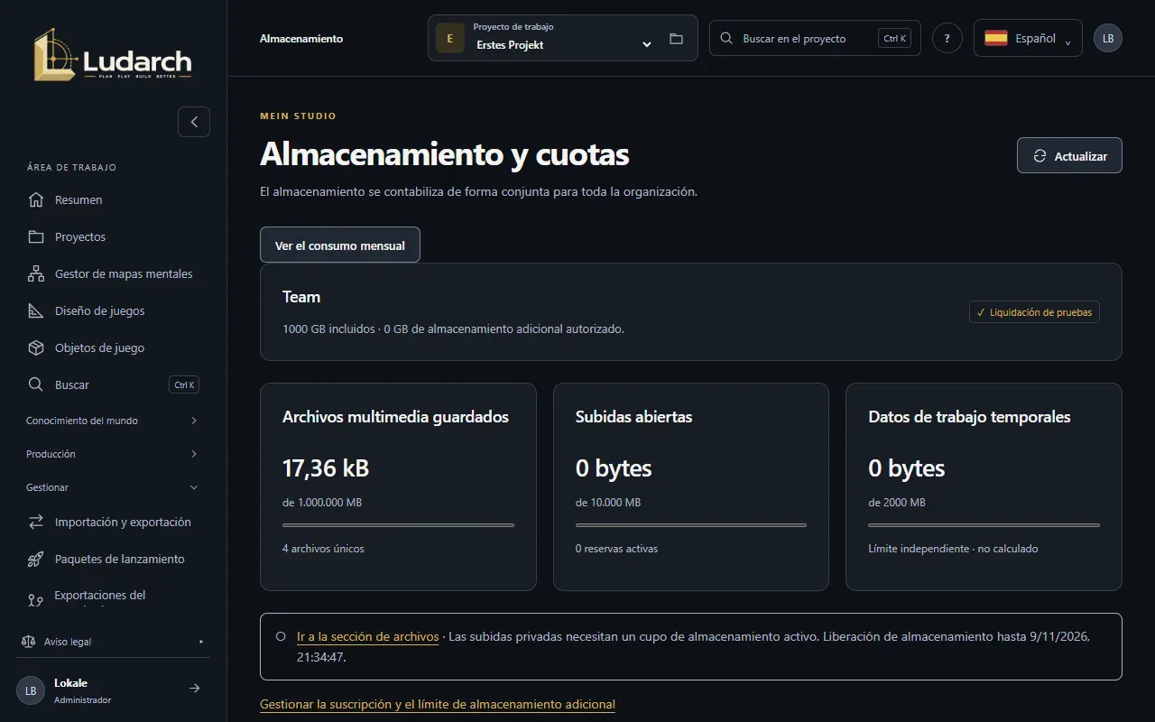Click the log out arrow beside Lokale

coord(194,689)
